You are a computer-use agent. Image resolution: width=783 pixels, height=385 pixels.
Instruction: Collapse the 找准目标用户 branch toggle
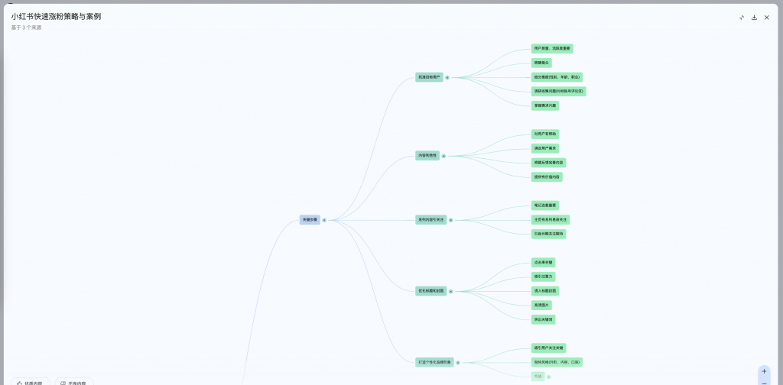pos(447,78)
